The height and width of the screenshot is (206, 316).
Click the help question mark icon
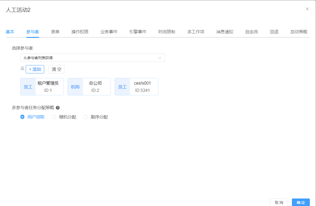(x=58, y=108)
